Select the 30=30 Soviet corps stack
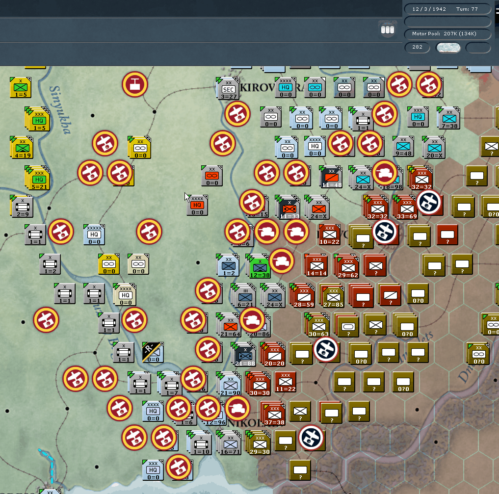499x494 pixels. (x=258, y=384)
